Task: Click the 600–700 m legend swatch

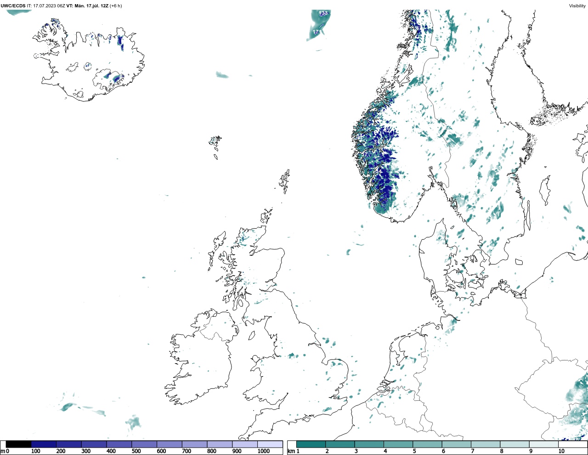Action: click(169, 444)
